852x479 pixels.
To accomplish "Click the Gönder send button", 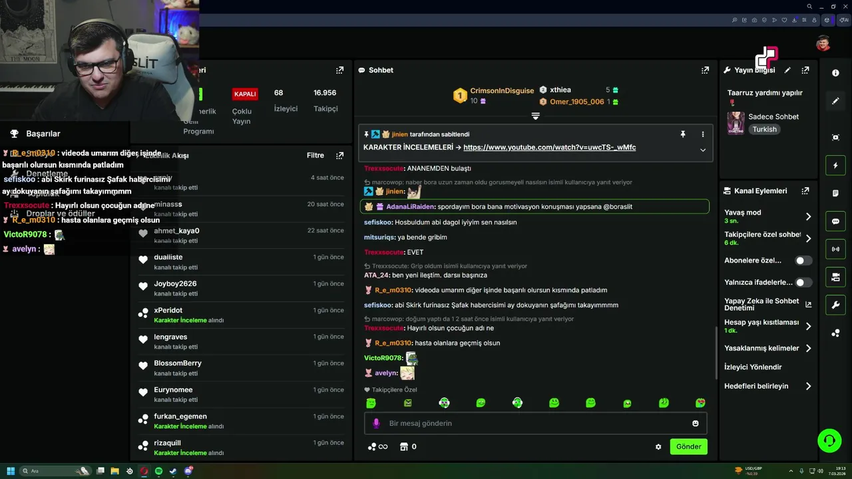I will click(x=688, y=447).
